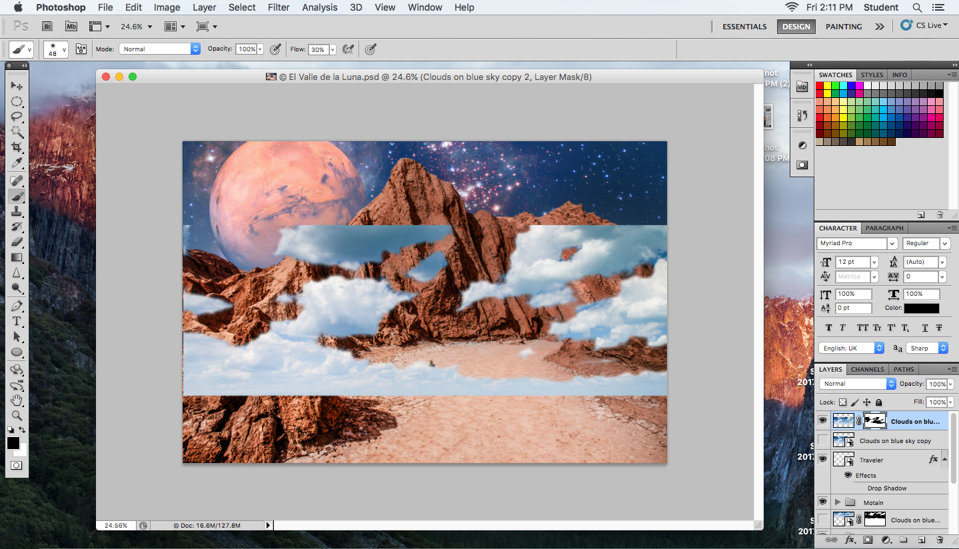The height and width of the screenshot is (549, 959).
Task: Open the brush Mode dropdown
Action: coord(160,49)
